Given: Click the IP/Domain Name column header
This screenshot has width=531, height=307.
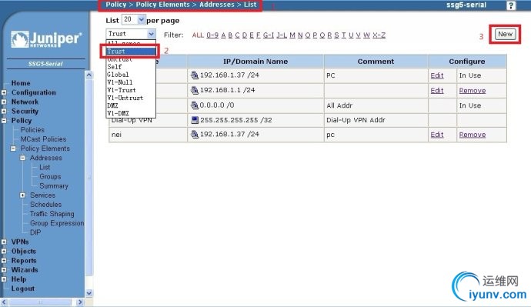Looking at the screenshot, I should pos(255,62).
